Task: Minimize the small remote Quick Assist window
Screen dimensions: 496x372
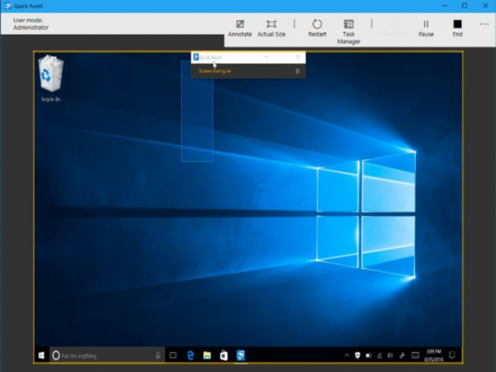Action: (266, 57)
